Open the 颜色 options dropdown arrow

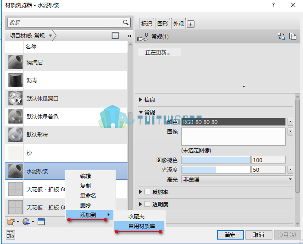click(290, 122)
